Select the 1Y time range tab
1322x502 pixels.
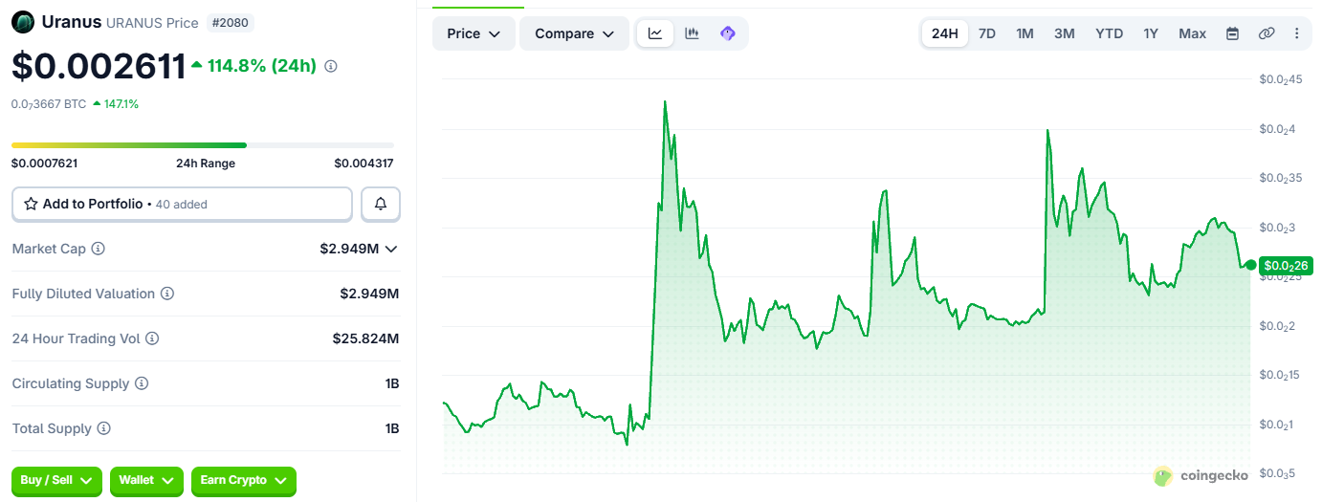click(x=1151, y=33)
